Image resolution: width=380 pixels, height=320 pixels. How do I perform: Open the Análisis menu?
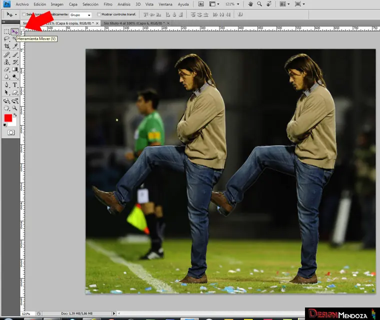(124, 4)
